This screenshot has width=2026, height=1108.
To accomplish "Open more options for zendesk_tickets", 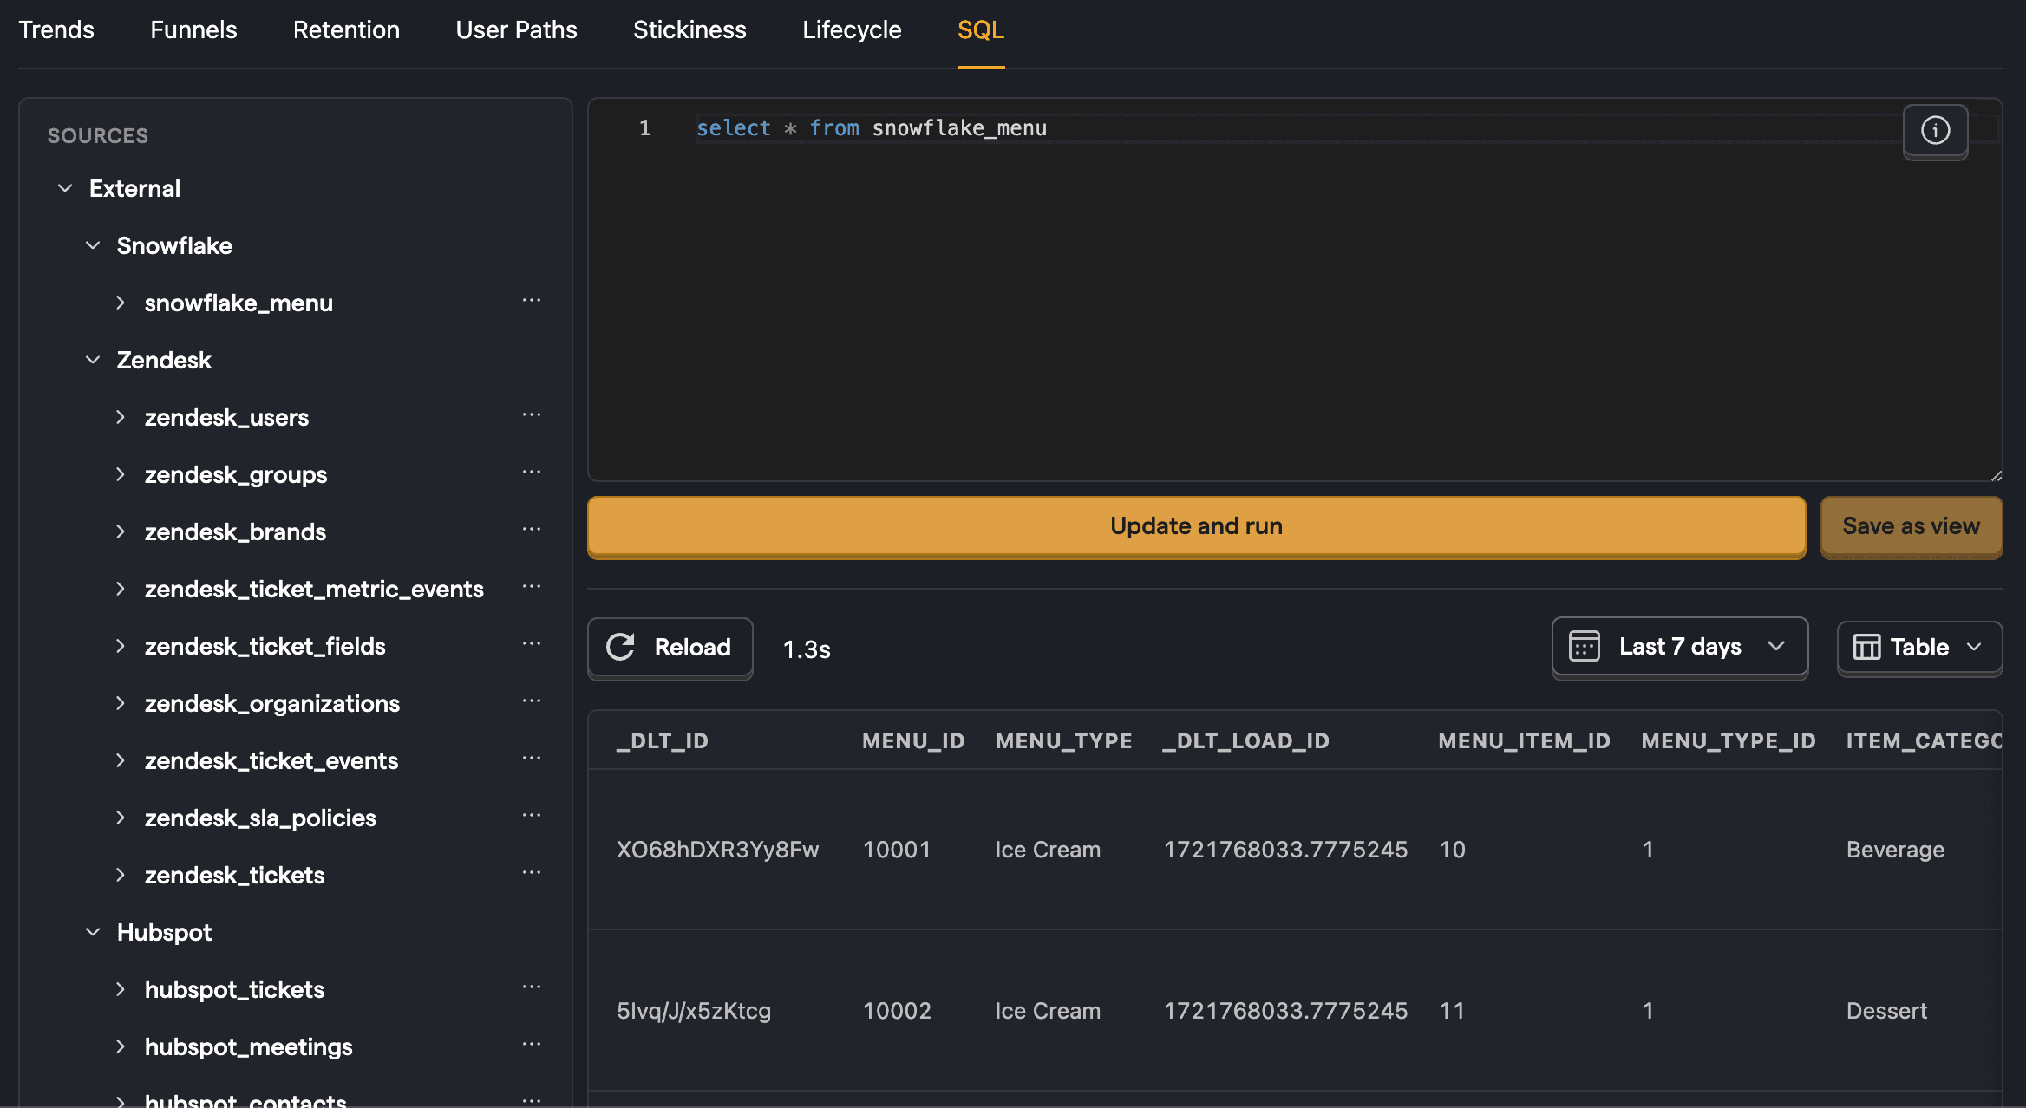I will coord(532,874).
